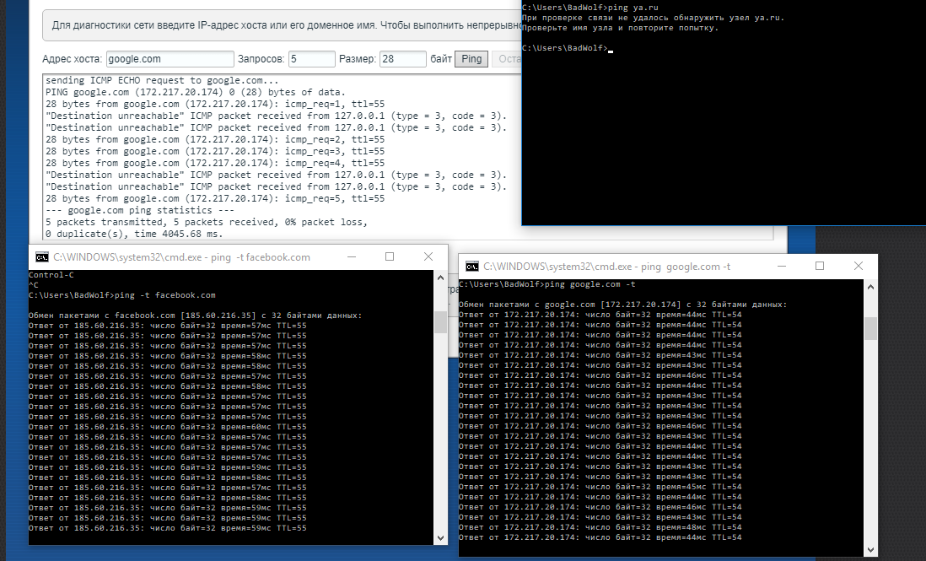Screen dimensions: 926x561
Task: Click cmd icon in facebook.com ping window title
Action: pos(42,256)
